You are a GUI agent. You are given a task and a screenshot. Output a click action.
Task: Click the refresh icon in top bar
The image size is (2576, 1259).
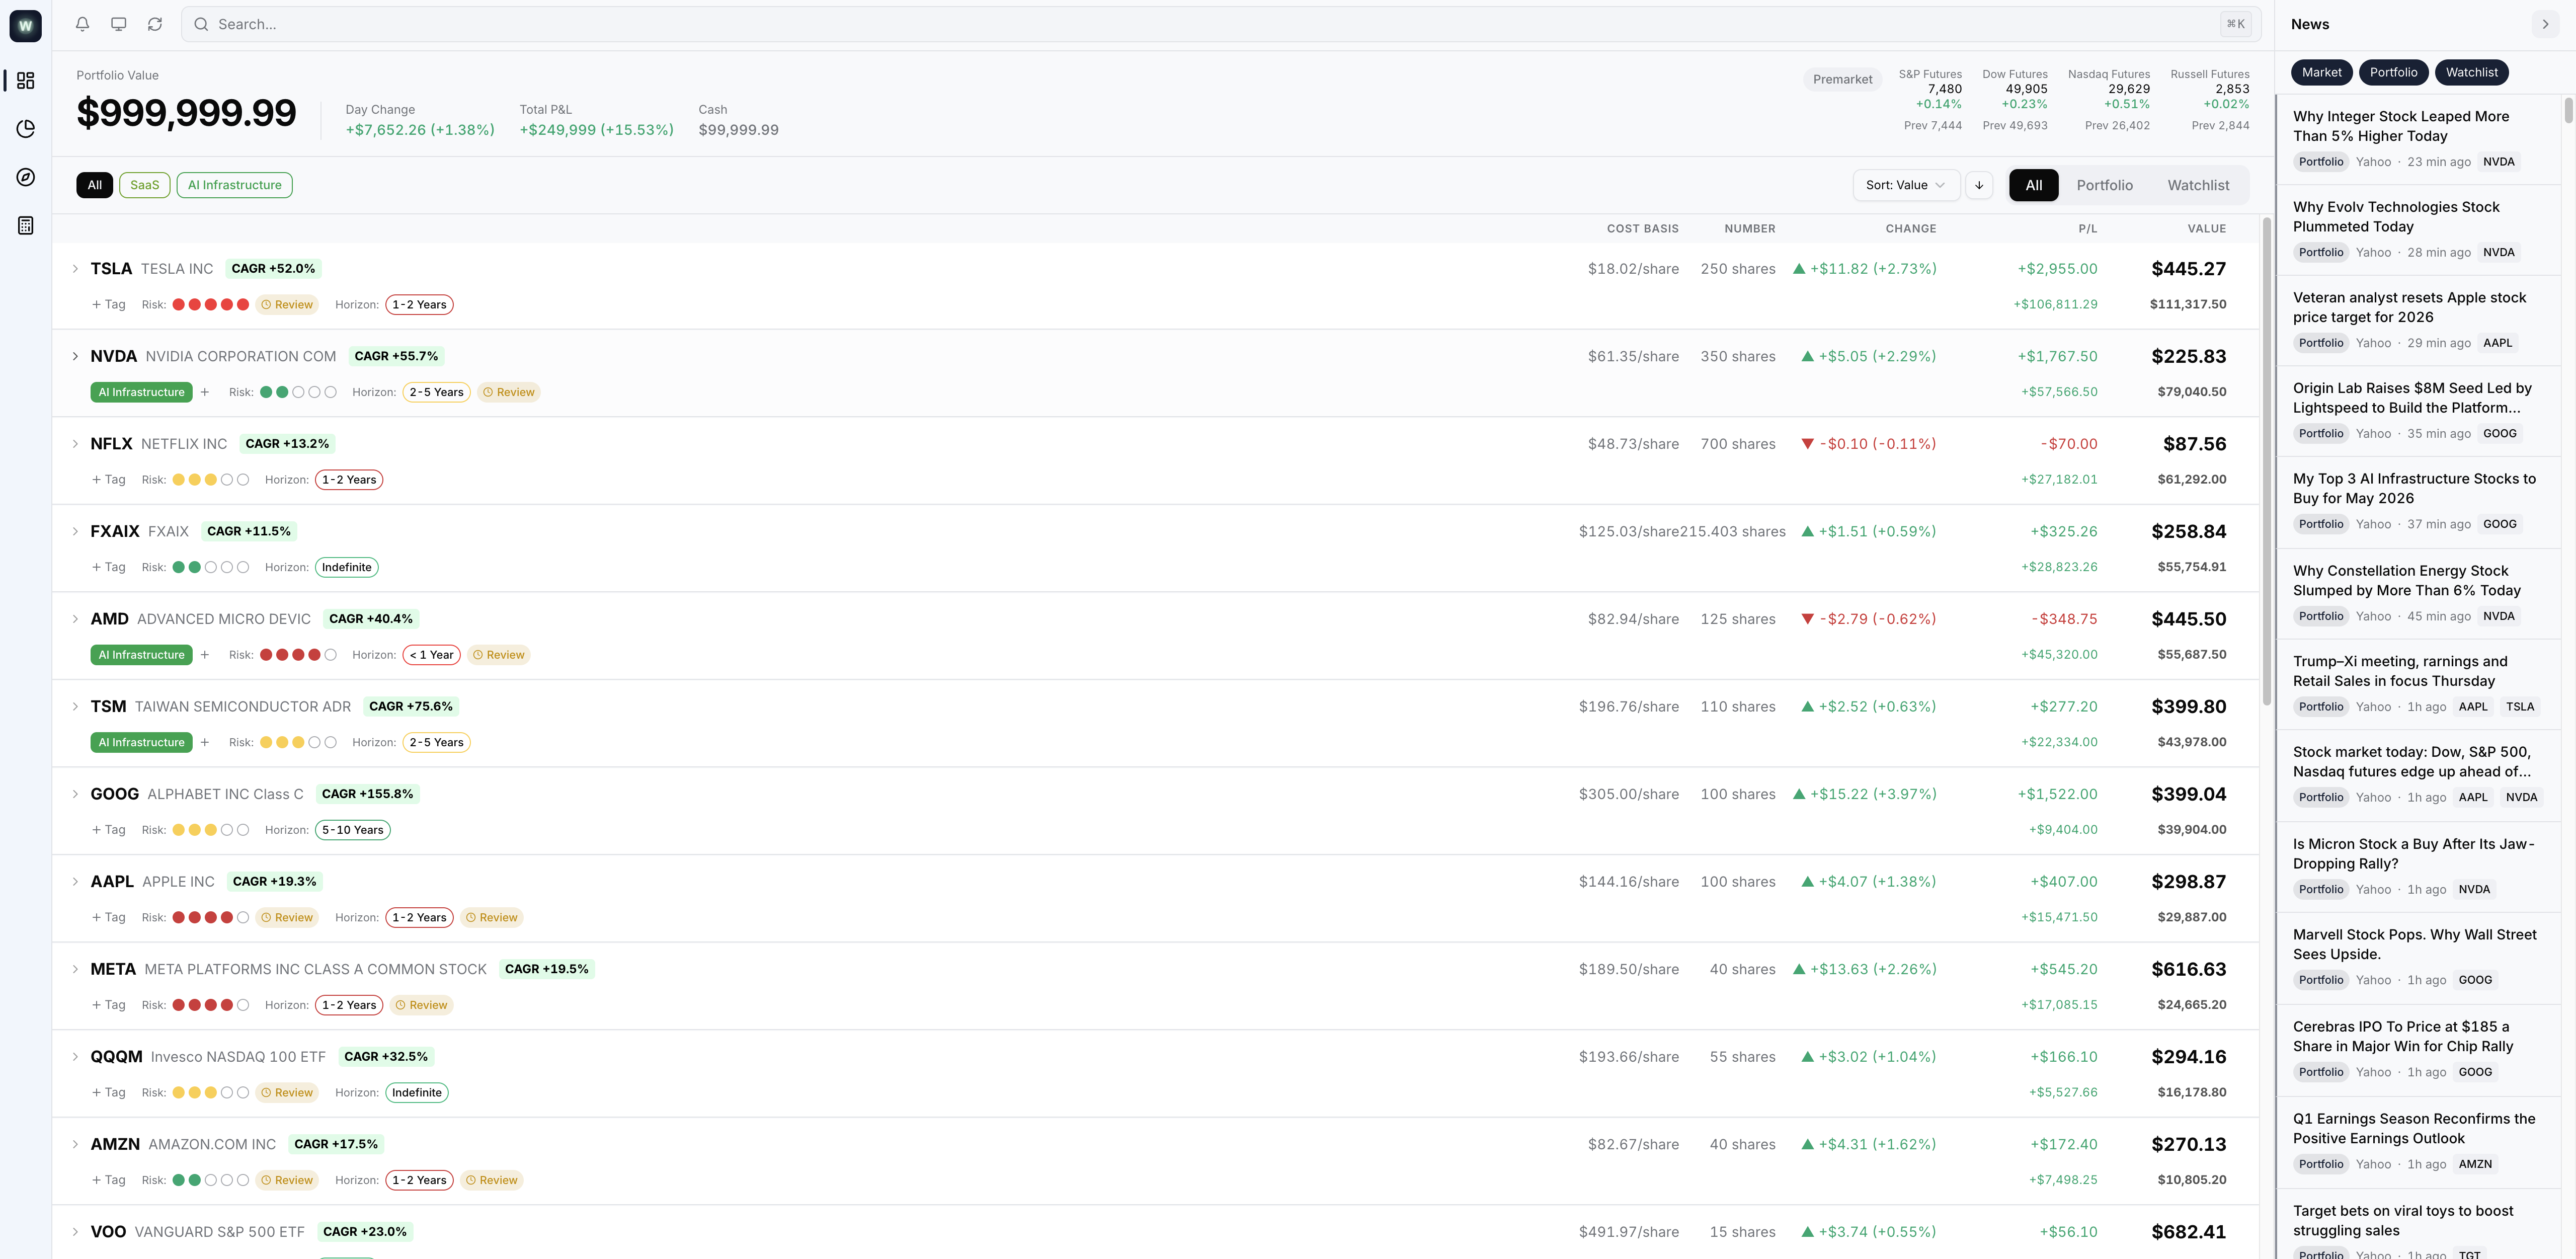pyautogui.click(x=155, y=24)
